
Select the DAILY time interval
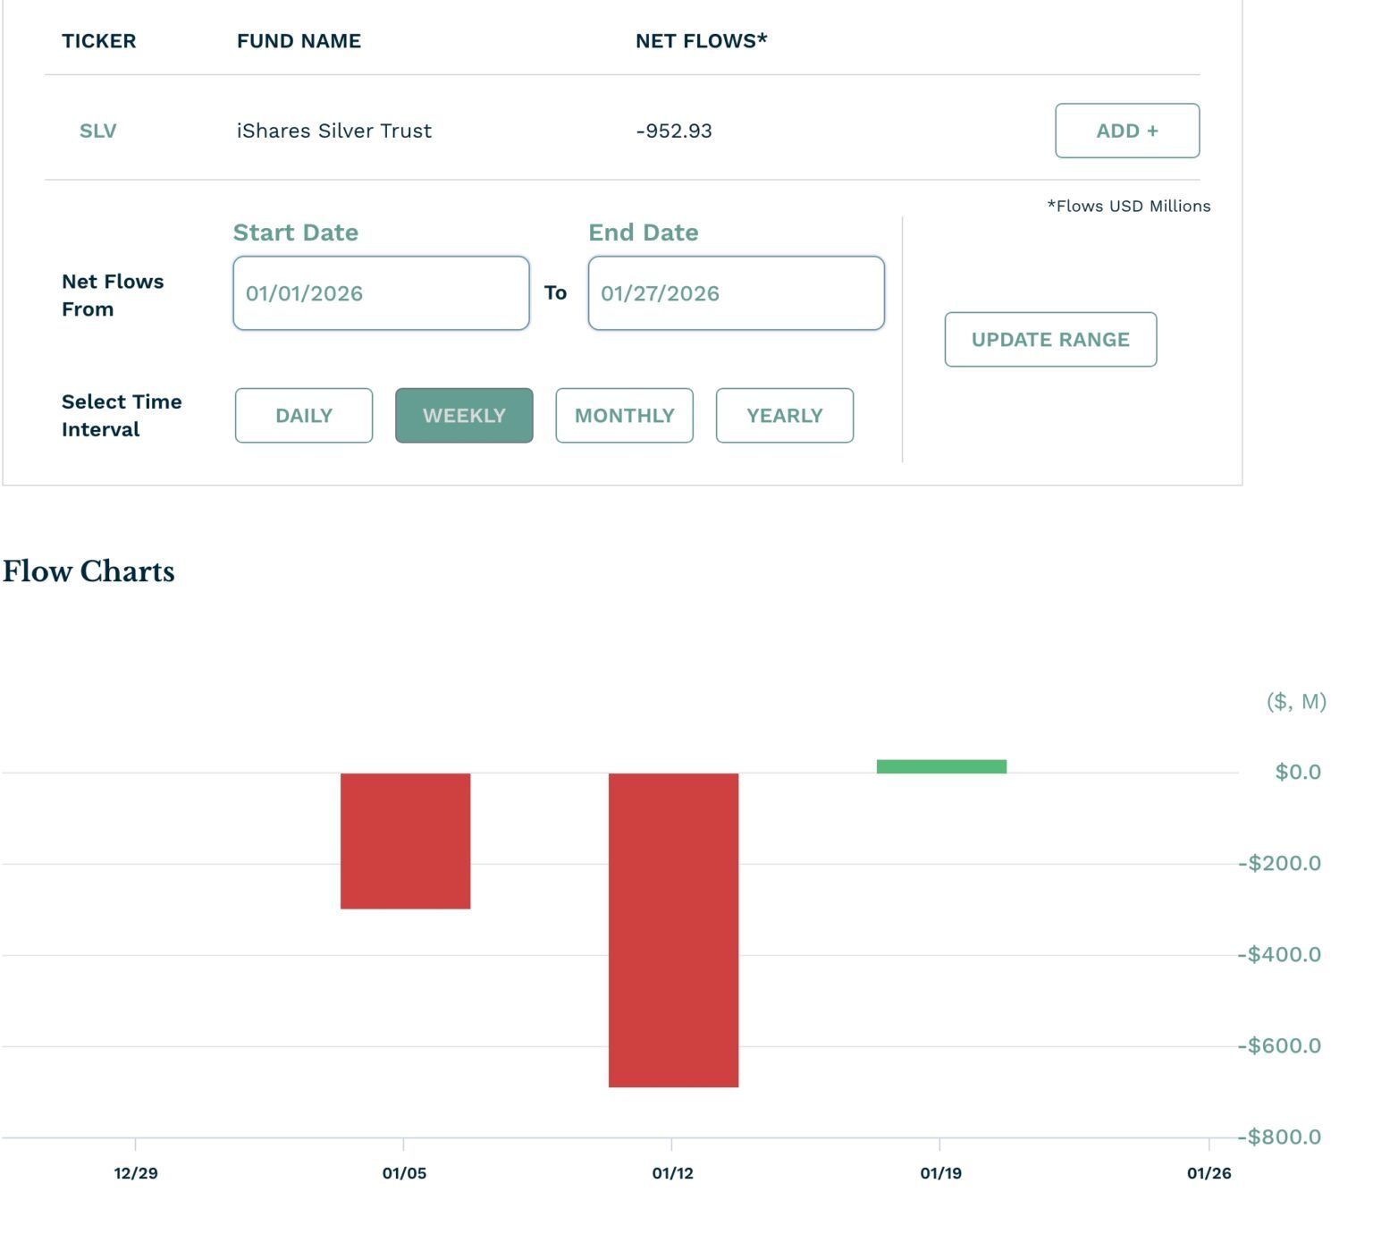pos(303,415)
